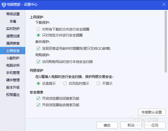
Task: Click the 取消 button
Action: click(131, 125)
